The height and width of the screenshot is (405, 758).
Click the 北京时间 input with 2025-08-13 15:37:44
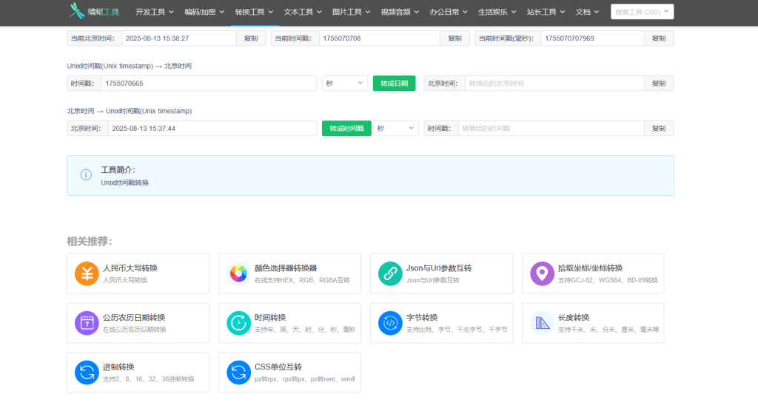212,129
